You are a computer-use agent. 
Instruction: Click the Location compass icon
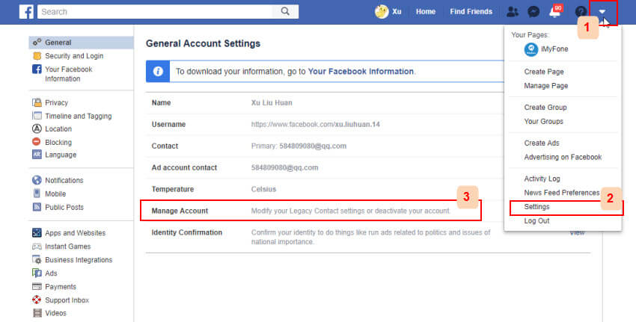37,129
